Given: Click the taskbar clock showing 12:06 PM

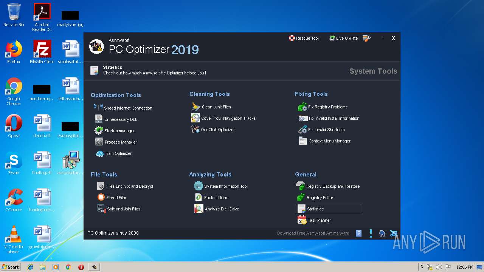Looking at the screenshot, I should (x=464, y=267).
